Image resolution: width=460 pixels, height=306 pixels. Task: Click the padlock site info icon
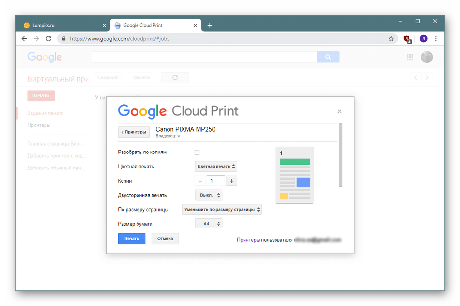click(63, 38)
